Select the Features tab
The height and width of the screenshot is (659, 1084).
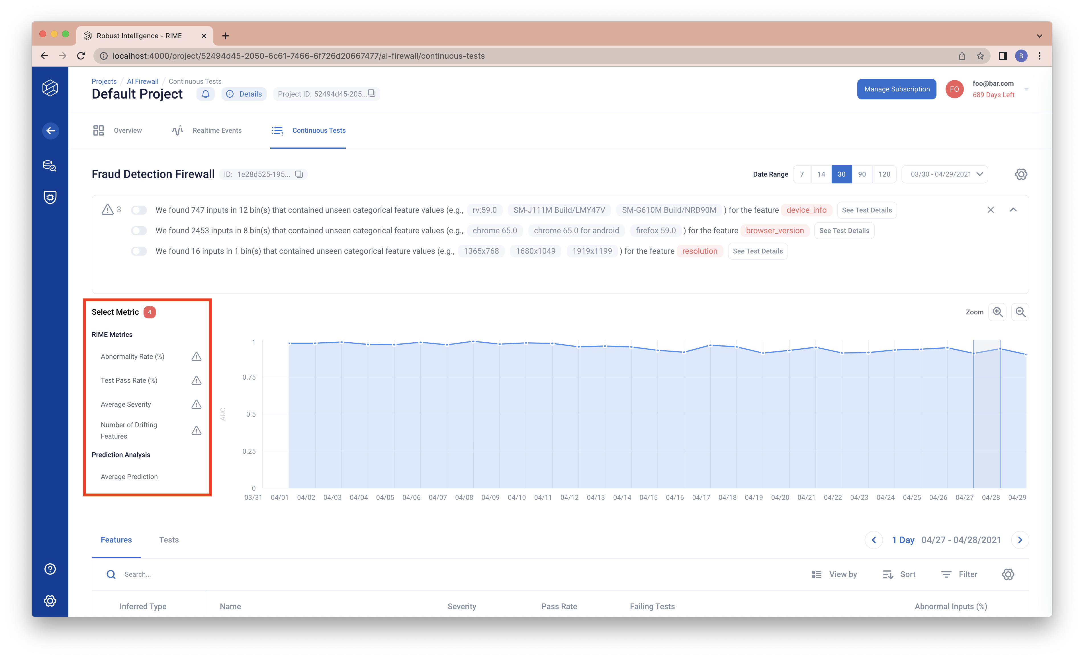tap(116, 540)
